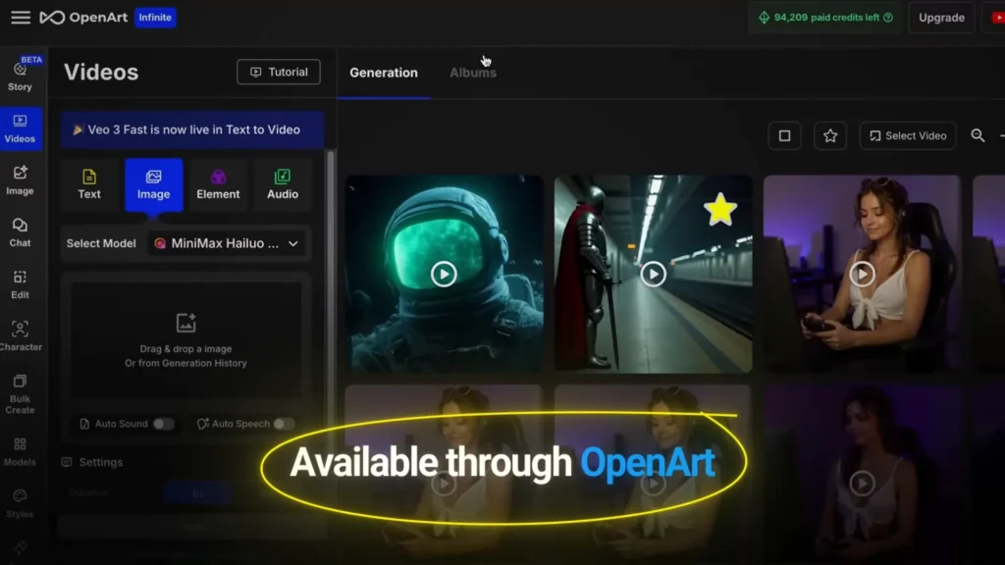Viewport: 1005px width, 565px height.
Task: Open the Models section in sidebar
Action: click(x=20, y=449)
